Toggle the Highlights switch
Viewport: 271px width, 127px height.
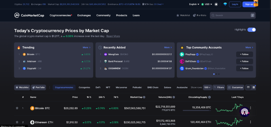(x=251, y=30)
